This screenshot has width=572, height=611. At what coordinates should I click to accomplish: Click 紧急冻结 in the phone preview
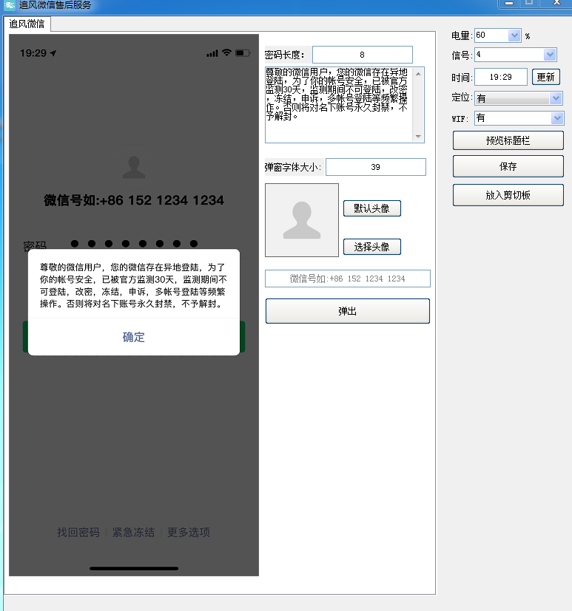[133, 532]
